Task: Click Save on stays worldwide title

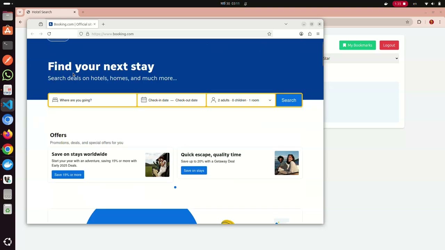Action: point(79,154)
